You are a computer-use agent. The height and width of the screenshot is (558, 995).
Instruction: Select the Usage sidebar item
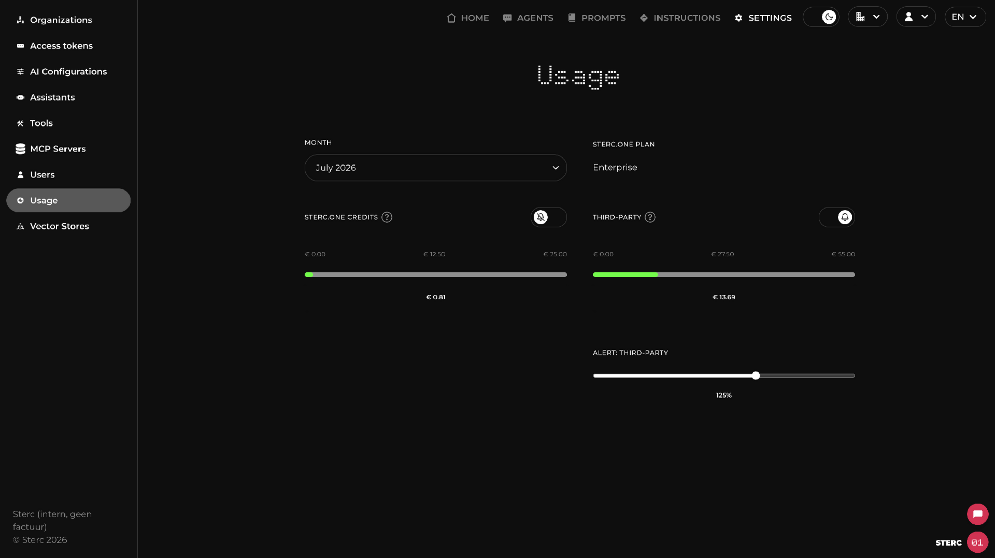point(68,200)
